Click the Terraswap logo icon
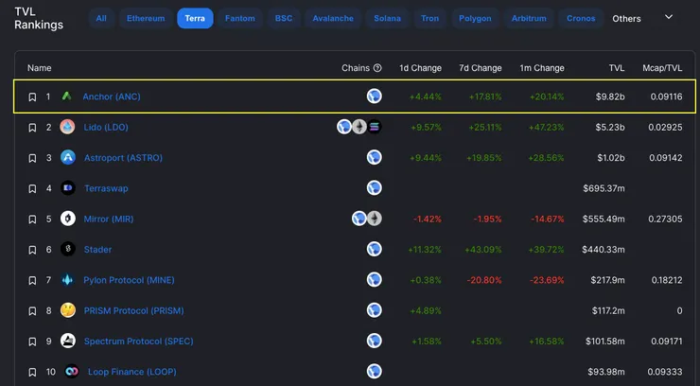Viewport: 700px width, 386px height. 67,188
